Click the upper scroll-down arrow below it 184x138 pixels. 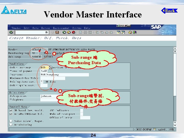(x=175, y=51)
